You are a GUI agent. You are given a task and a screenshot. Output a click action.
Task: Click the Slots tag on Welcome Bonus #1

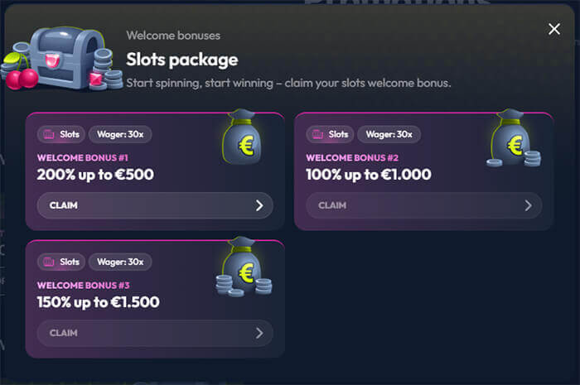pos(60,134)
